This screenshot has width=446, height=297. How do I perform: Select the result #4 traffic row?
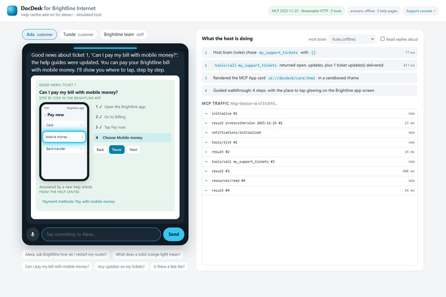coord(309,190)
